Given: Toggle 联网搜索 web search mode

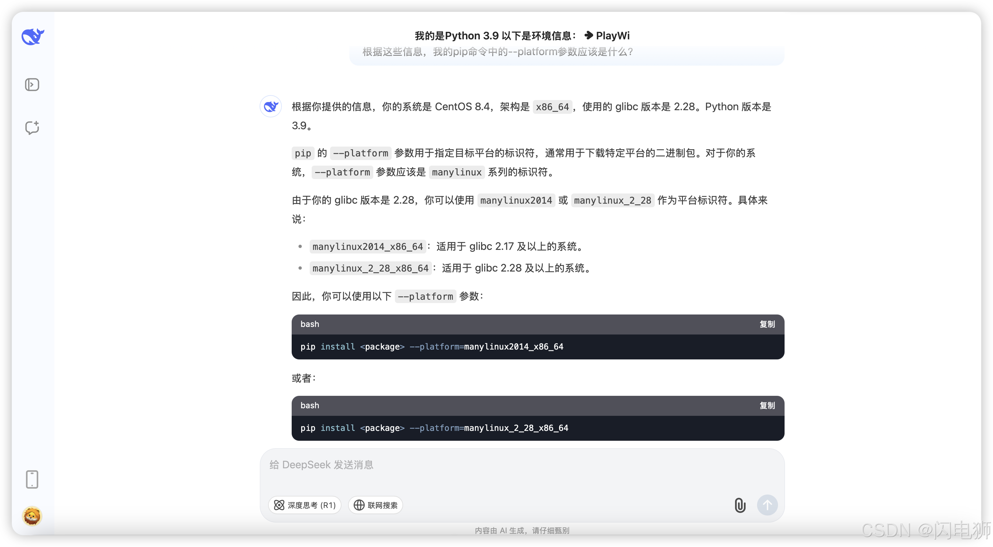Looking at the screenshot, I should [x=376, y=505].
